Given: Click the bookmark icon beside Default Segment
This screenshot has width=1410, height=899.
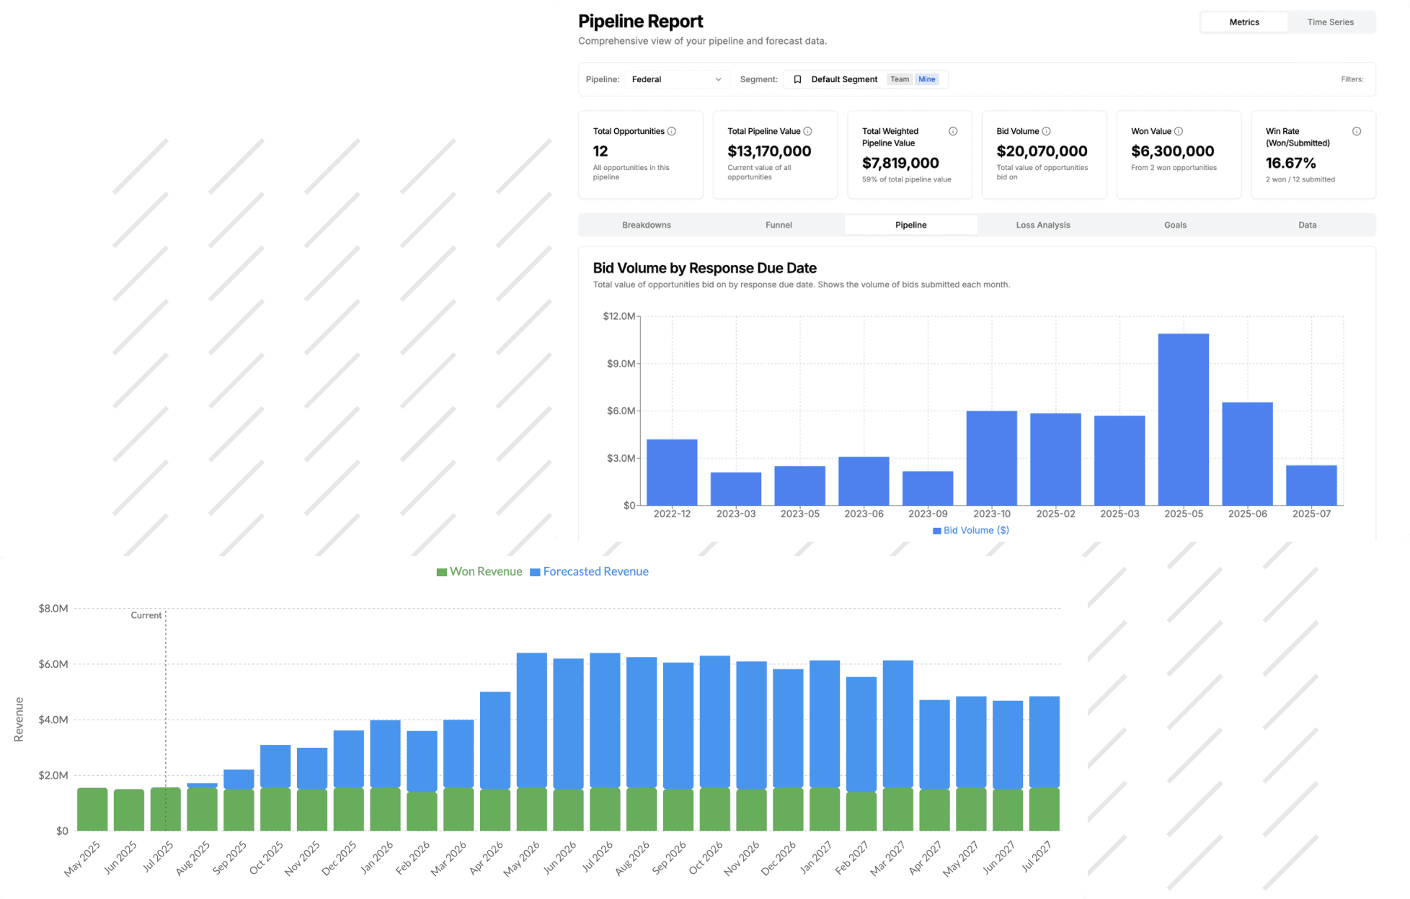Looking at the screenshot, I should click(797, 79).
